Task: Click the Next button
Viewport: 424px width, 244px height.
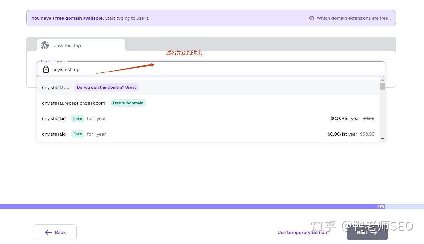Action: point(367,232)
